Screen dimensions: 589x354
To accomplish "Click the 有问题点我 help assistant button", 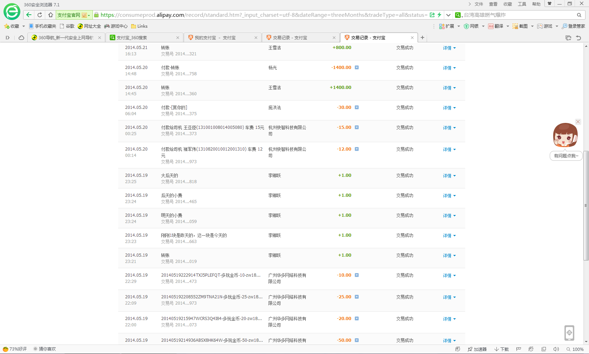I will (566, 156).
